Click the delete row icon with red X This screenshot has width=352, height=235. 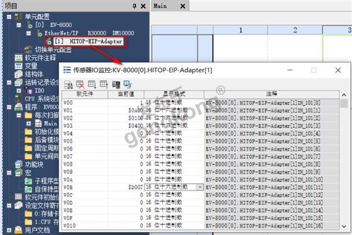pos(80,84)
